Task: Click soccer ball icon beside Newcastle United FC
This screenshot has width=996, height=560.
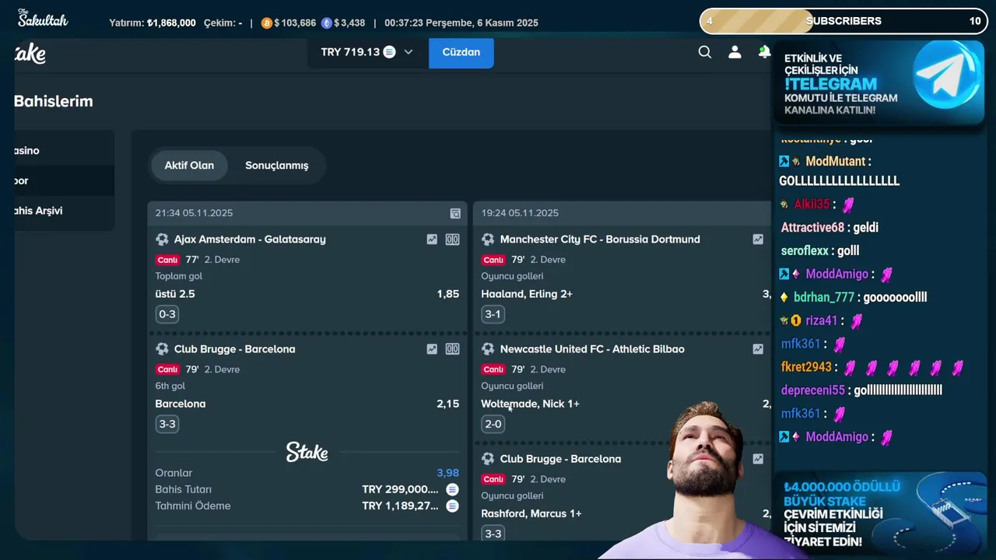Action: point(488,349)
